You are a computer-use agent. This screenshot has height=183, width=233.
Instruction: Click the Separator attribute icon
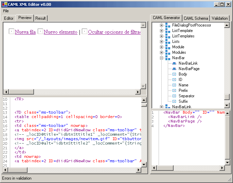coord(174,96)
